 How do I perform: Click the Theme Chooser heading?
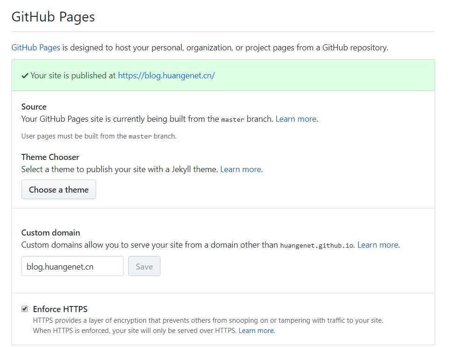50,157
